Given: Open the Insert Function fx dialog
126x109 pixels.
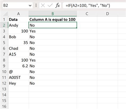Looking at the screenshot, I should coord(58,6).
